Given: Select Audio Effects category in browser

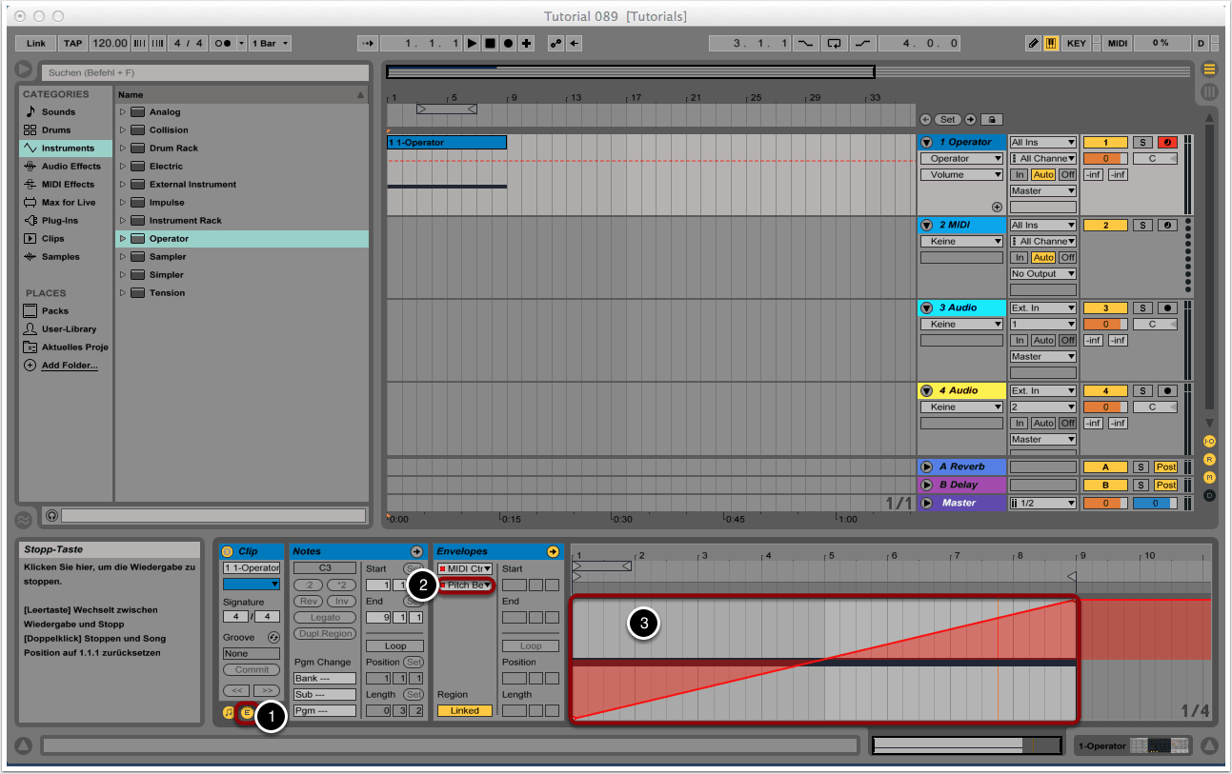Looking at the screenshot, I should tap(70, 167).
